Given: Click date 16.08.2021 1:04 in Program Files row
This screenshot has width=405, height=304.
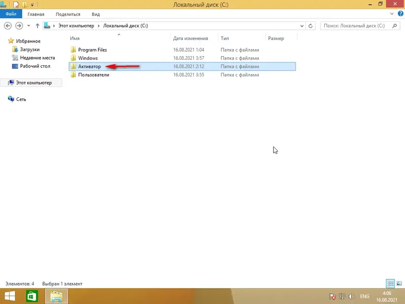Looking at the screenshot, I should (188, 50).
